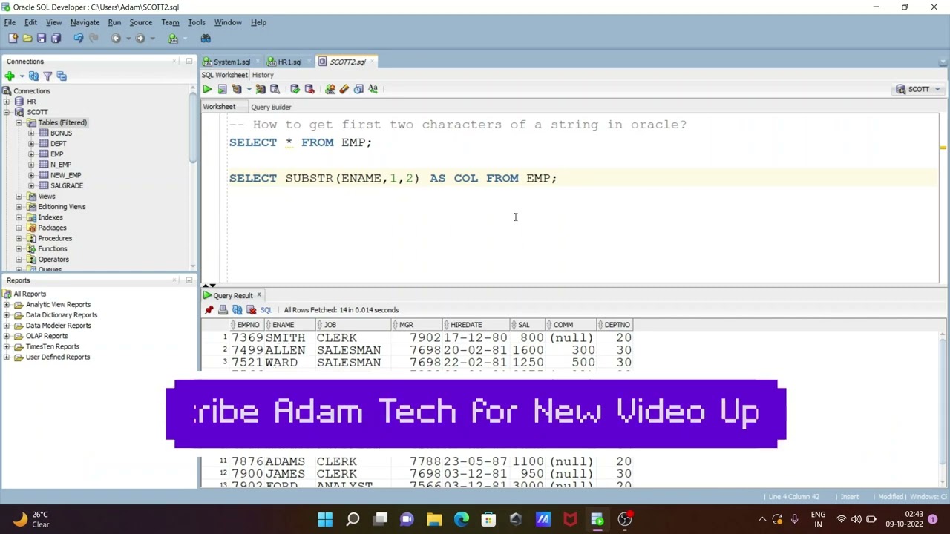Sort by the HIREDATE column header
This screenshot has height=534, width=950.
click(476, 325)
